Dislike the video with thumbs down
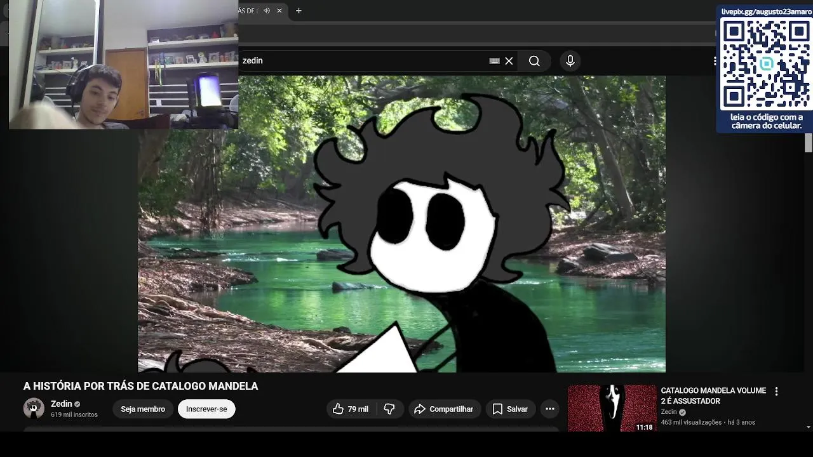The height and width of the screenshot is (457, 813). click(390, 409)
